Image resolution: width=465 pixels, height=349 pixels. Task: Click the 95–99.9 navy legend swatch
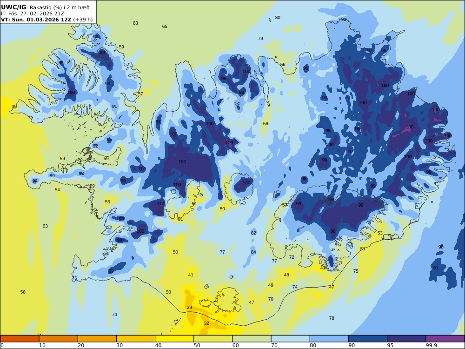(x=406, y=339)
